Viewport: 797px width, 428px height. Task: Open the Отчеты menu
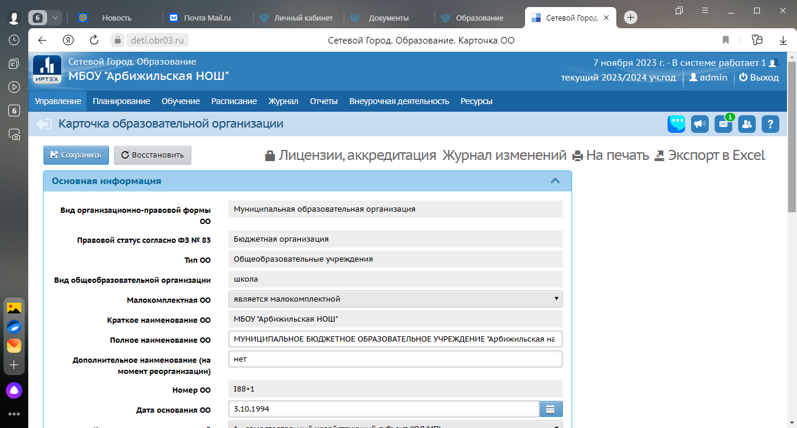(324, 101)
